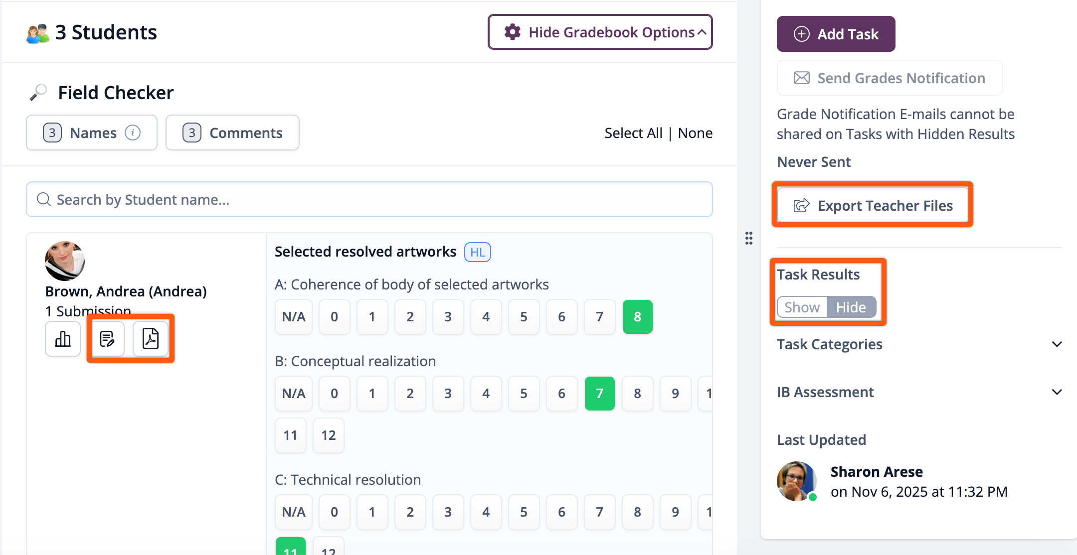This screenshot has height=555, width=1077.
Task: Click the gear icon in Gradebook Options
Action: click(512, 32)
